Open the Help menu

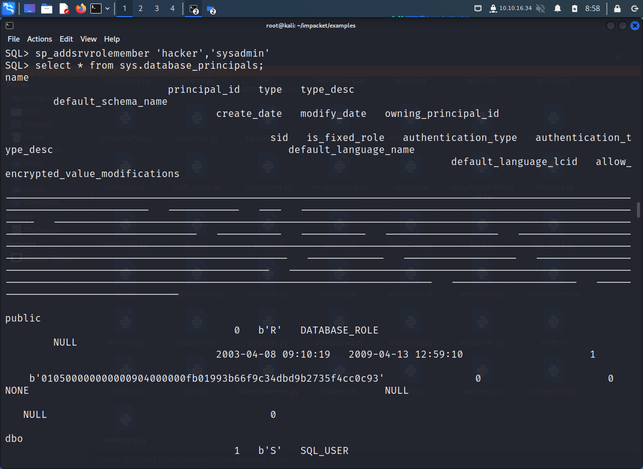point(112,39)
